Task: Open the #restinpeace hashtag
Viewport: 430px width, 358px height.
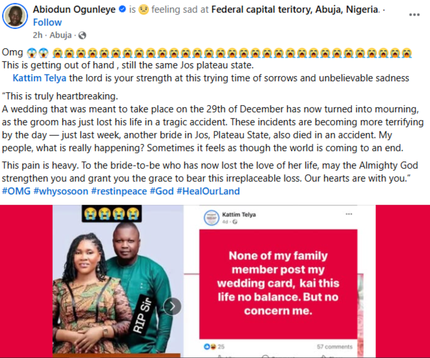Action: [119, 191]
